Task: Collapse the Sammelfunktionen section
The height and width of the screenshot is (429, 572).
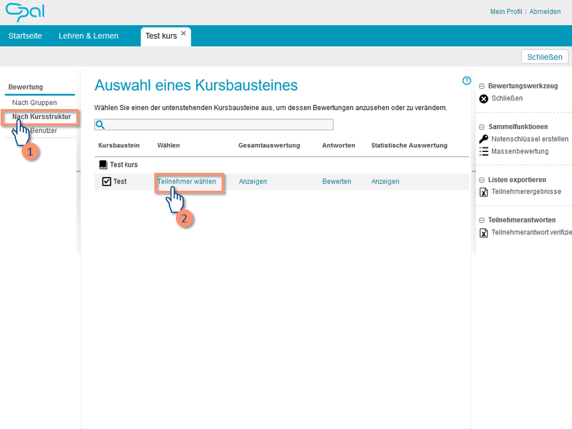Action: tap(481, 127)
